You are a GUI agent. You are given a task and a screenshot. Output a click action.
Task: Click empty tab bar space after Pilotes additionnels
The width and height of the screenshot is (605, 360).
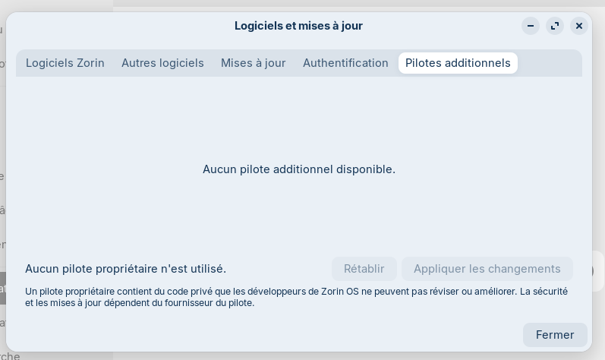550,63
